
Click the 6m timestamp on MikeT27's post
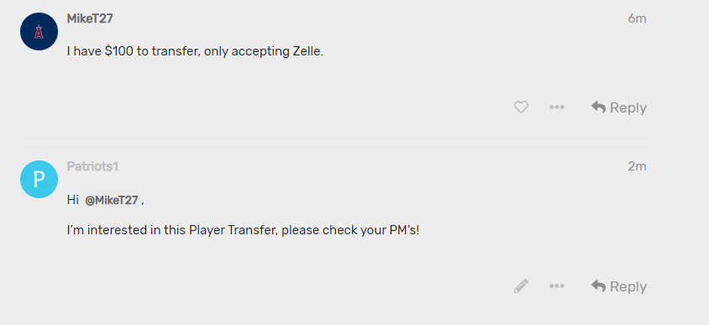637,18
